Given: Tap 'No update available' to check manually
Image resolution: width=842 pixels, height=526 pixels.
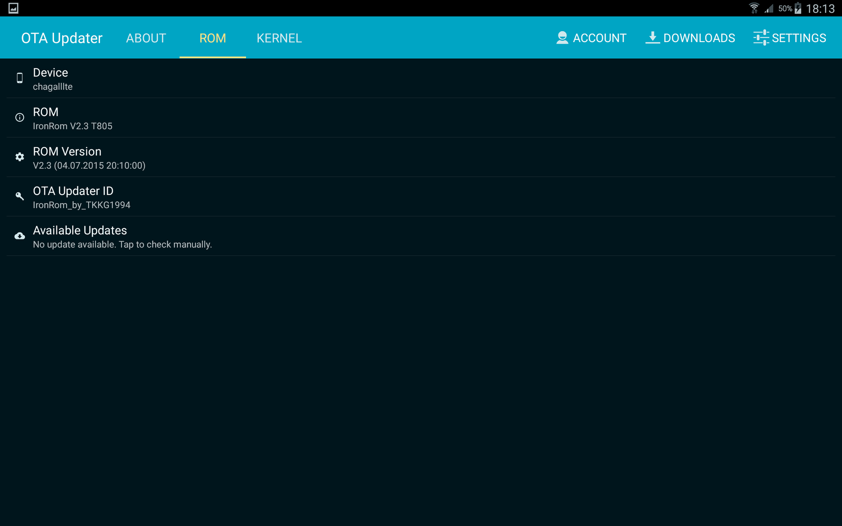Looking at the screenshot, I should (122, 245).
